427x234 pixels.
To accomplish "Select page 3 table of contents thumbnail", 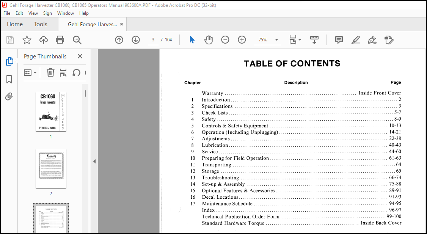I will [51, 218].
